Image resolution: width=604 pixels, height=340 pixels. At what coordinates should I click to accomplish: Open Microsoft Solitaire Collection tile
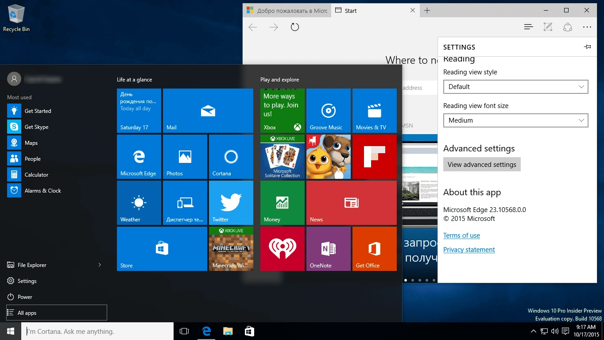(283, 157)
